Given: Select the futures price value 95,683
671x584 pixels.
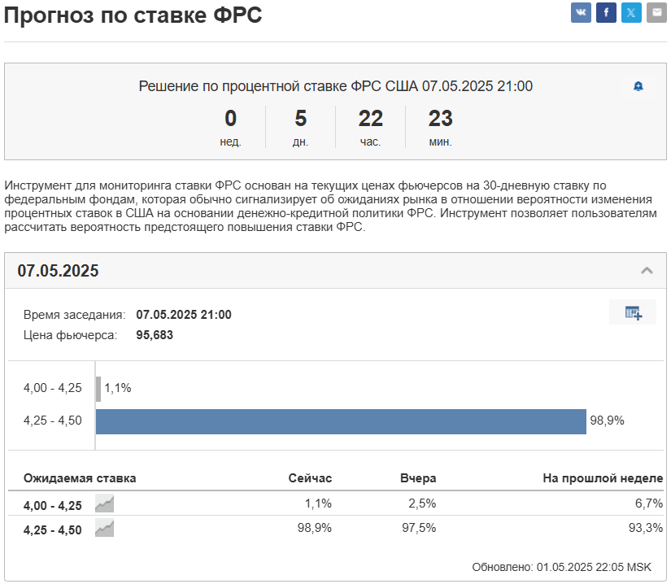Looking at the screenshot, I should coord(156,333).
